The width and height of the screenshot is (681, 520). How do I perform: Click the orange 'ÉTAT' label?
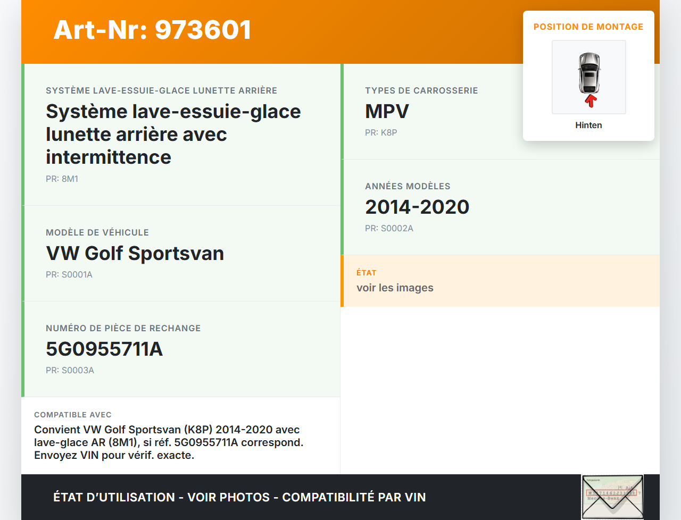[367, 273]
